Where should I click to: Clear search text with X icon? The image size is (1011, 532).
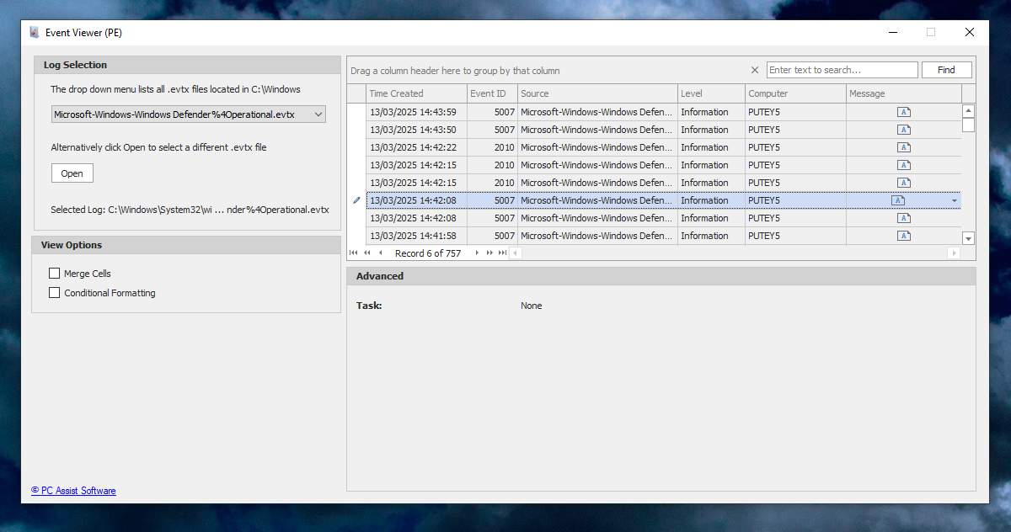click(x=755, y=70)
